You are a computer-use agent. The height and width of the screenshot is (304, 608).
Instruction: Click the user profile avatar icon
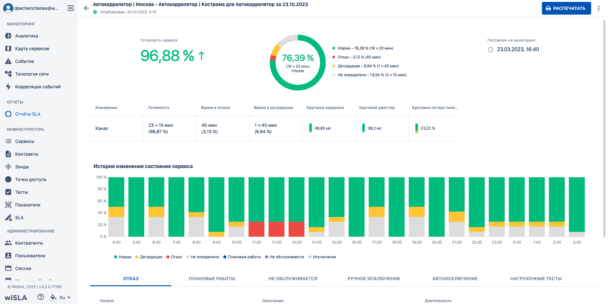tap(8, 8)
